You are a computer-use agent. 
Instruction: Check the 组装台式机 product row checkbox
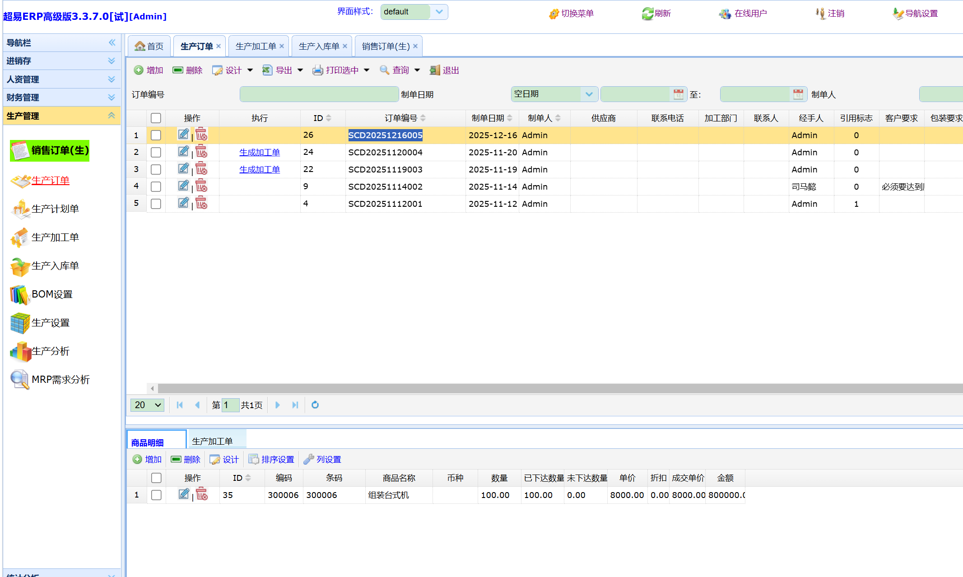156,495
